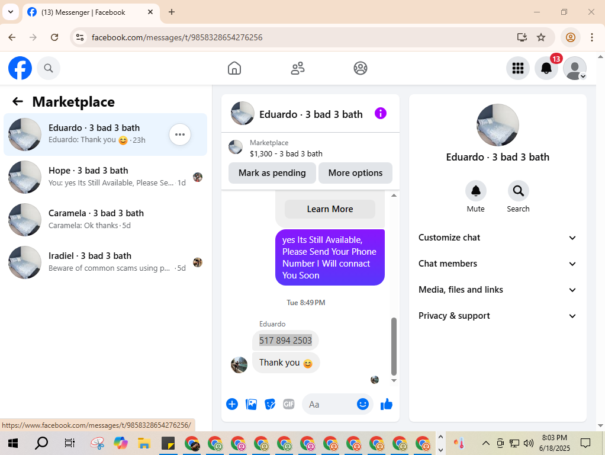Screen dimensions: 605x455
Task: Open the emoji picker smiley
Action: coord(363,404)
